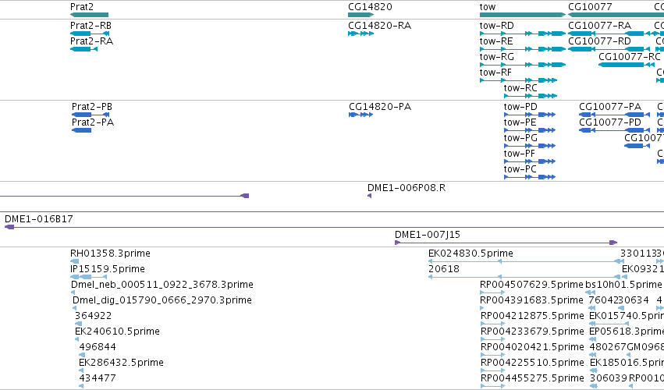This screenshot has height=390, width=664.
Task: Select feature 20618
Action: point(444,269)
